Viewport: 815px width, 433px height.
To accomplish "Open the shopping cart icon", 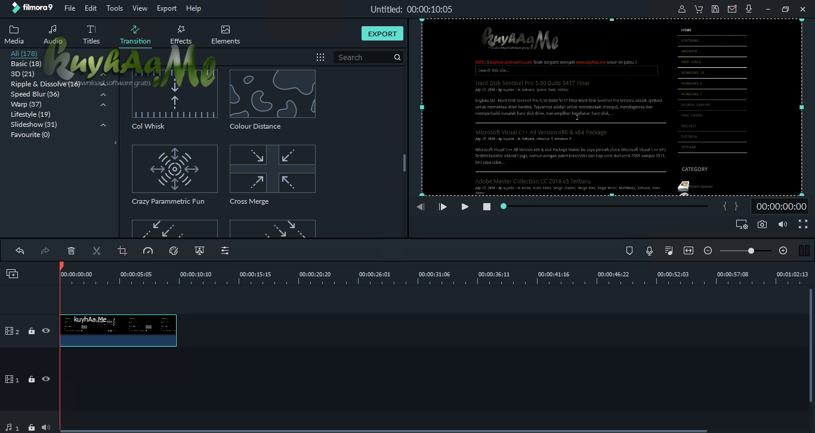I will tap(699, 9).
